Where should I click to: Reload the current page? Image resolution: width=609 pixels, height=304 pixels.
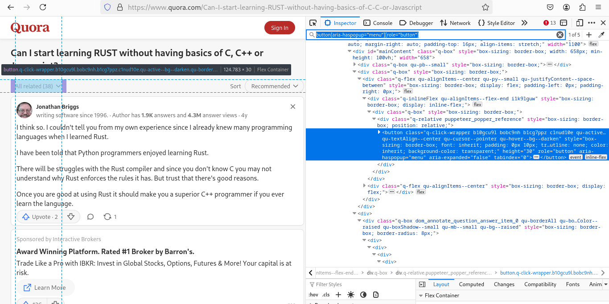[43, 7]
